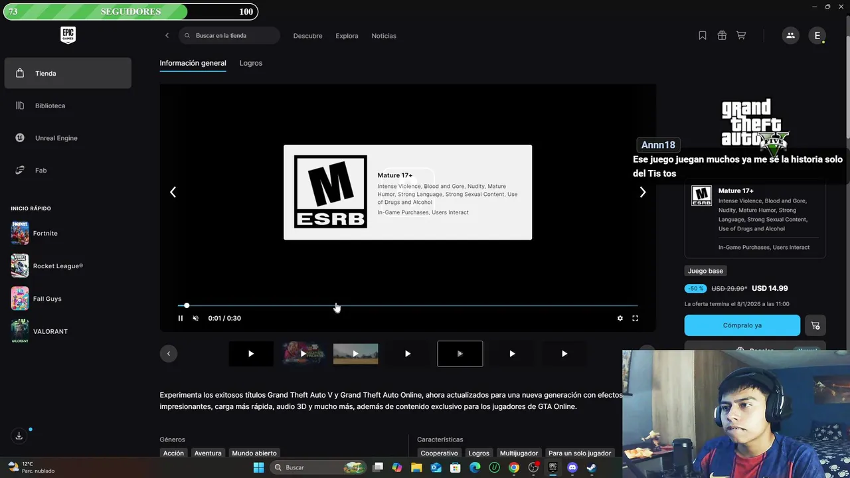The height and width of the screenshot is (478, 850).
Task: Open Microsoft Edge from taskbar
Action: [475, 467]
